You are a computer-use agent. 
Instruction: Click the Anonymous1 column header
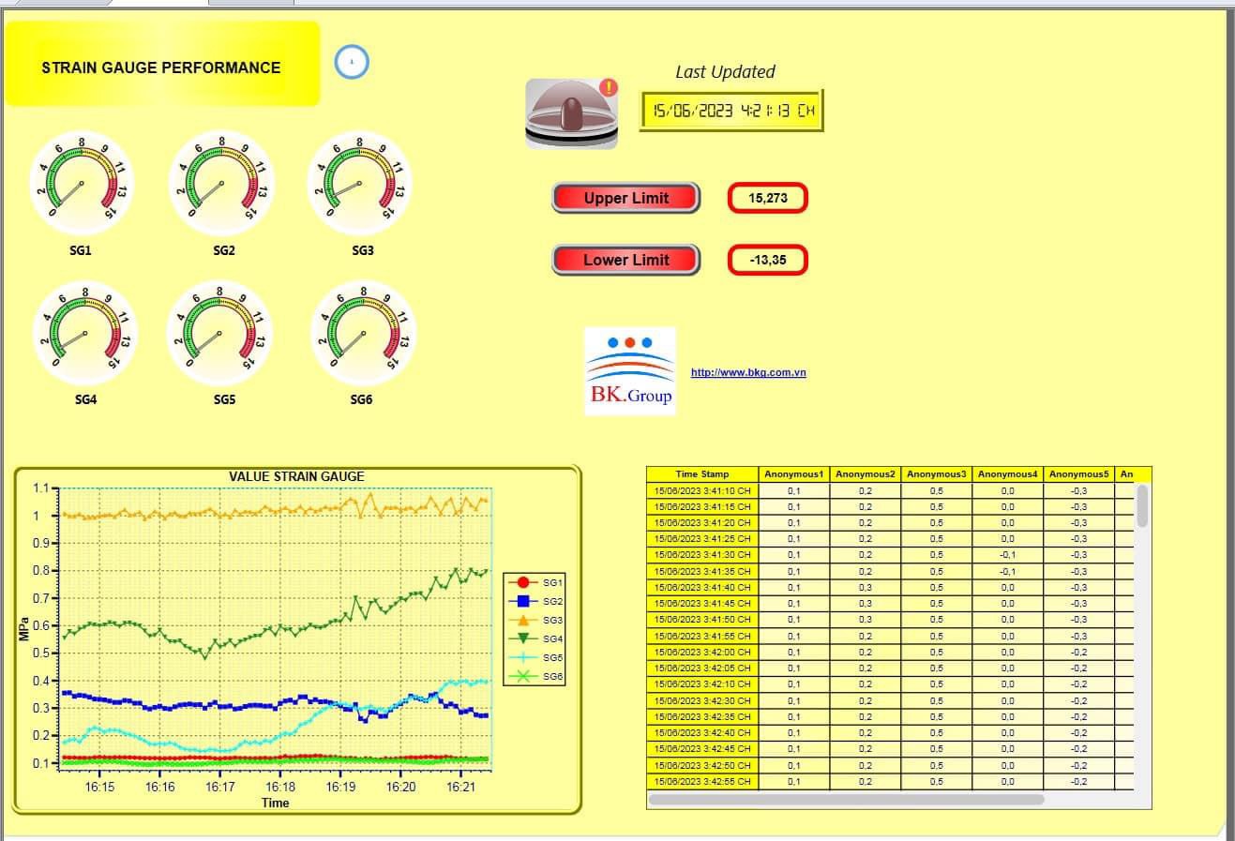point(793,474)
